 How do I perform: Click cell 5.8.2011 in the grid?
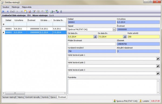[x=46, y=29]
